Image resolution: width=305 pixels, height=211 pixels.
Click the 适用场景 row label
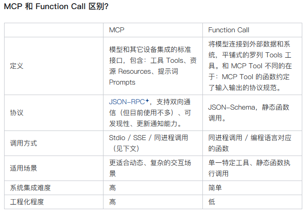(x=24, y=168)
